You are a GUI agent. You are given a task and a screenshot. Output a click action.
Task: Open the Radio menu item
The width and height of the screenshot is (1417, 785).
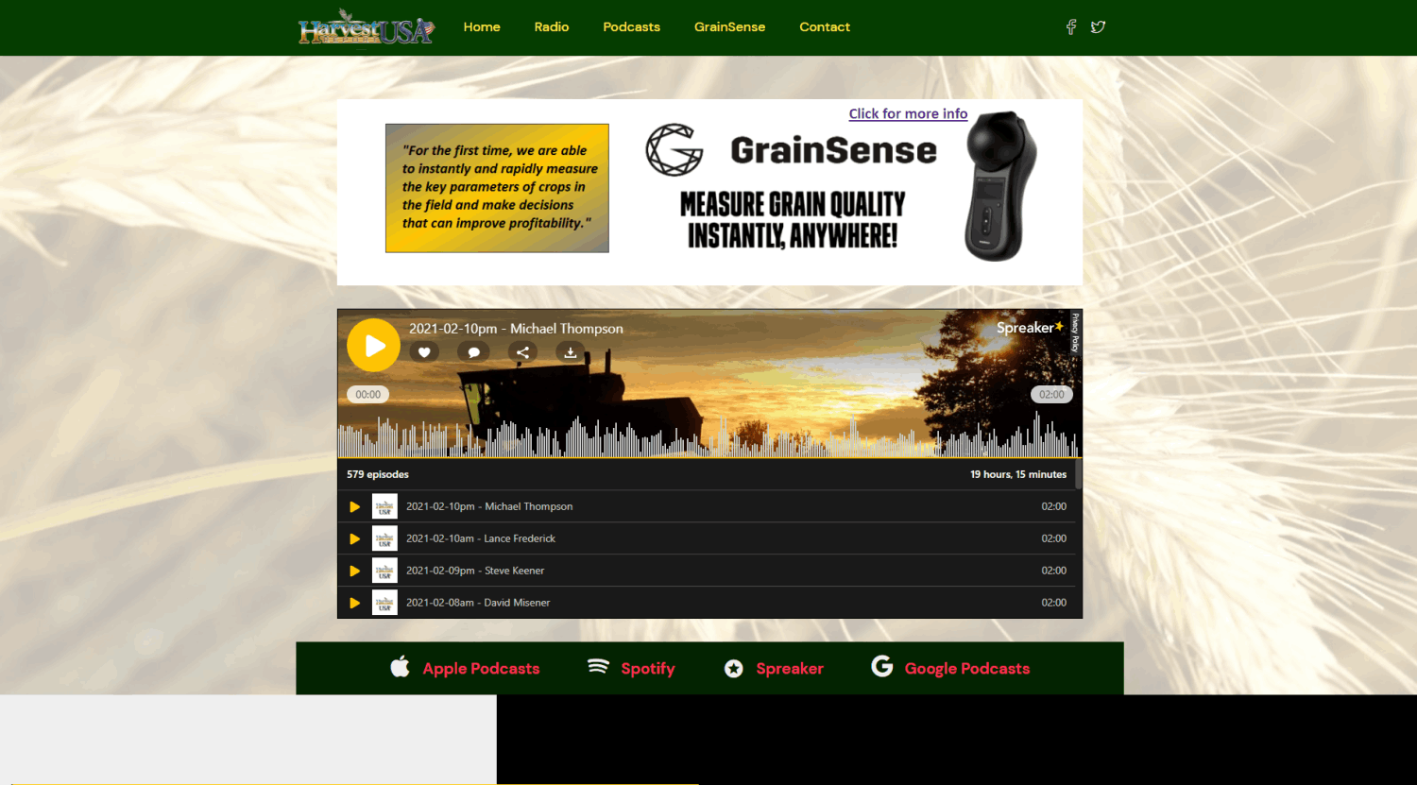pyautogui.click(x=552, y=27)
